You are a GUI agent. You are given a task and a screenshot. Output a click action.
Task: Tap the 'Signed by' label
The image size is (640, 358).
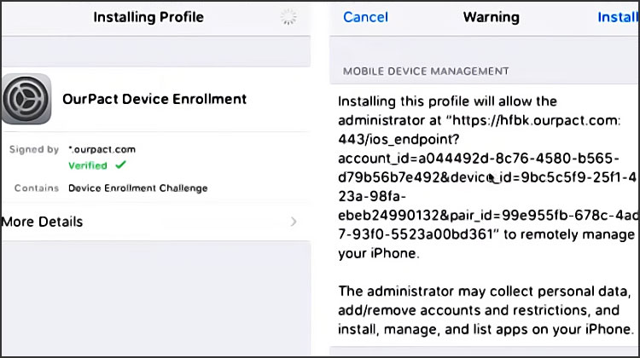coord(34,150)
